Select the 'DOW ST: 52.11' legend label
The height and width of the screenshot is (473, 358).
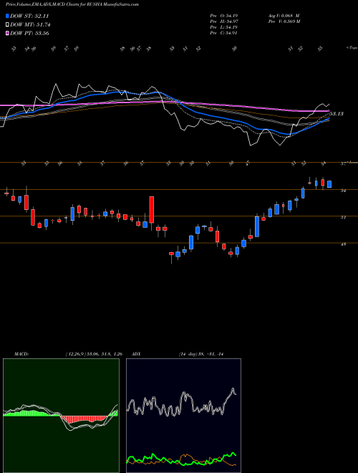pos(29,16)
